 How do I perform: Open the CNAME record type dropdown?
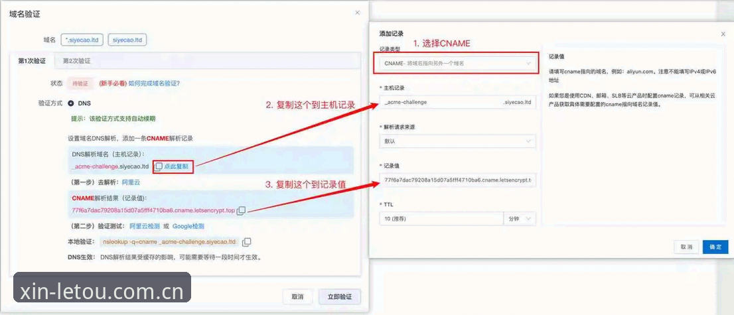(x=457, y=63)
